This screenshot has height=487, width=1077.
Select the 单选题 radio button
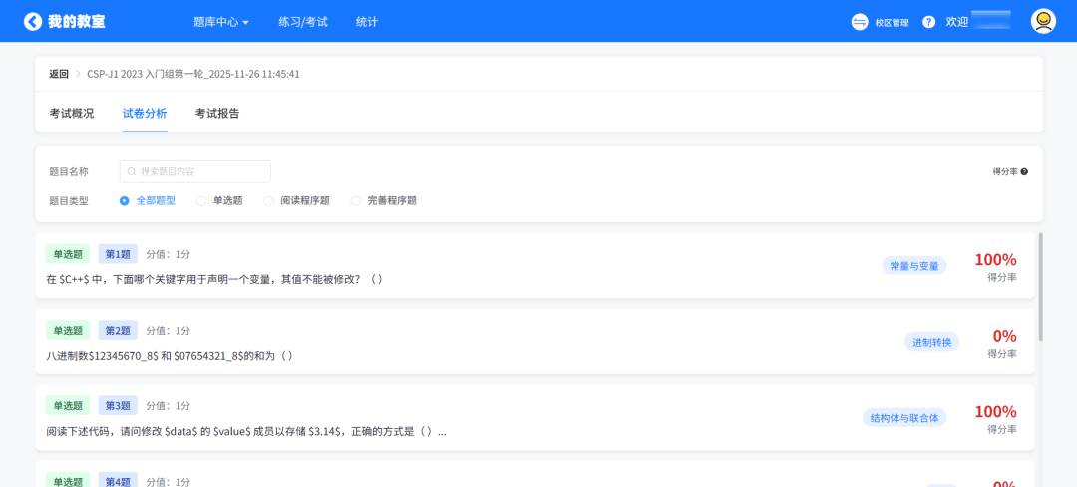pos(201,201)
